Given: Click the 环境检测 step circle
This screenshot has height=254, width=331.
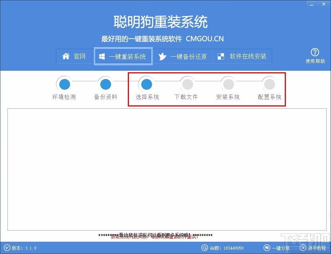Looking at the screenshot, I should tap(64, 85).
